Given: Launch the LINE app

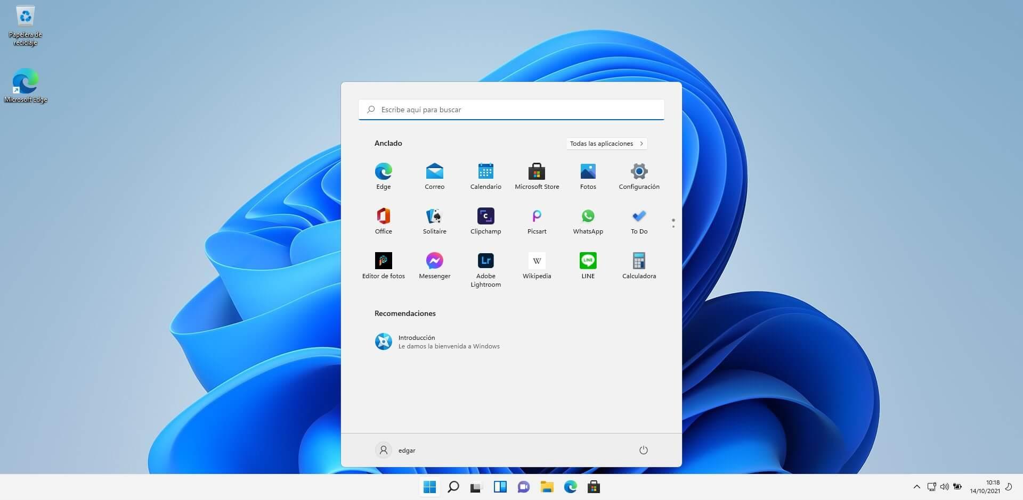Looking at the screenshot, I should pos(588,266).
